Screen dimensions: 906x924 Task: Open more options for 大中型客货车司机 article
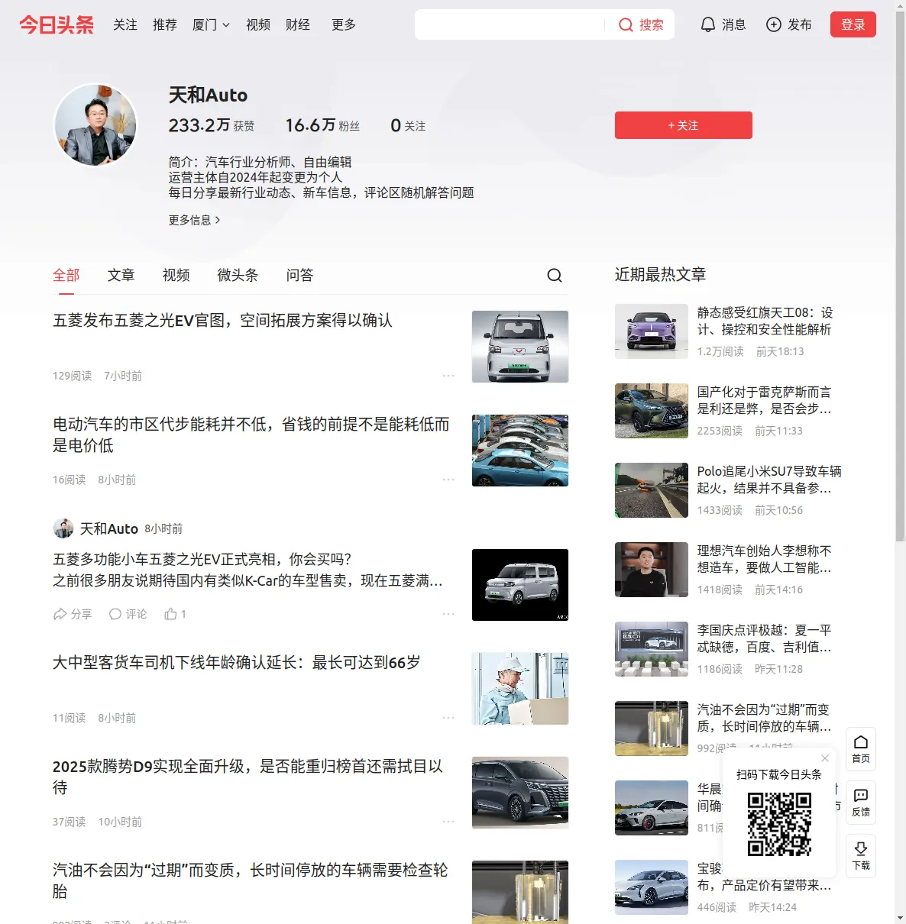pyautogui.click(x=448, y=718)
